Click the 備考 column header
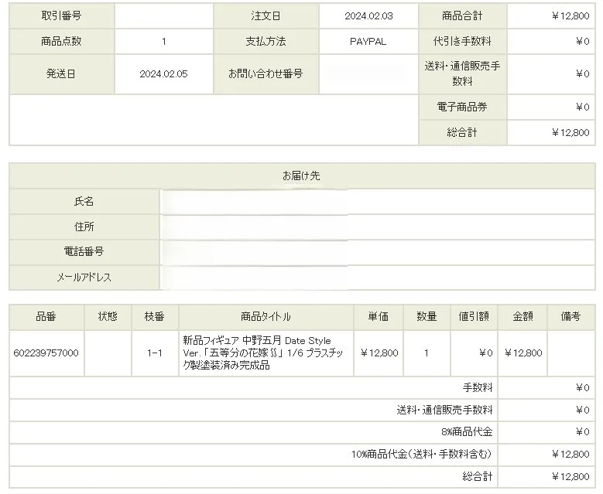Image resolution: width=603 pixels, height=494 pixels. click(x=570, y=316)
